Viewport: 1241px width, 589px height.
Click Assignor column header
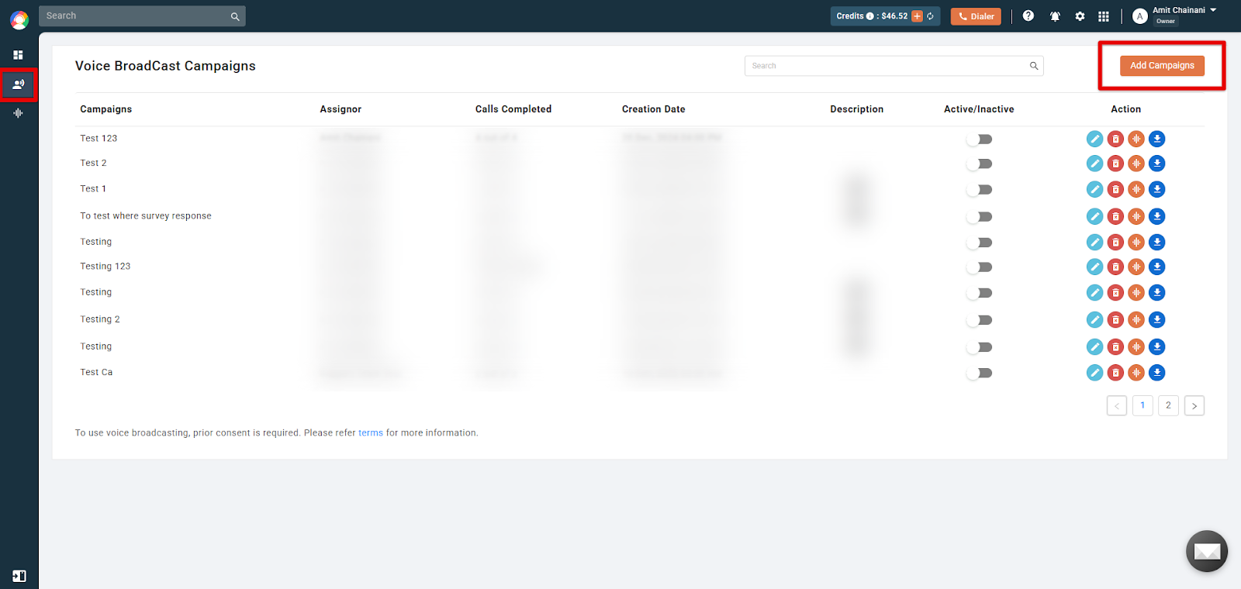pyautogui.click(x=340, y=109)
